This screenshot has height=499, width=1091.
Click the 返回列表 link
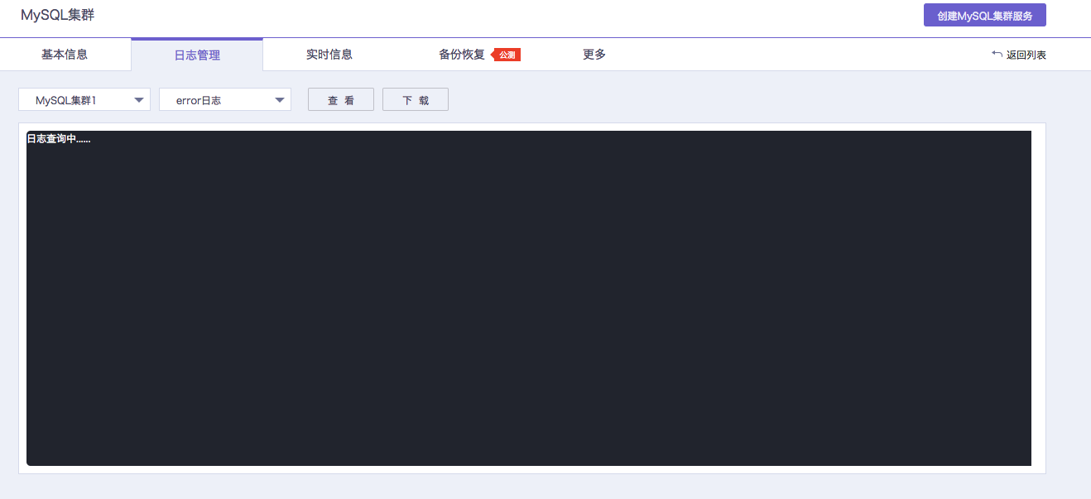(x=1026, y=55)
